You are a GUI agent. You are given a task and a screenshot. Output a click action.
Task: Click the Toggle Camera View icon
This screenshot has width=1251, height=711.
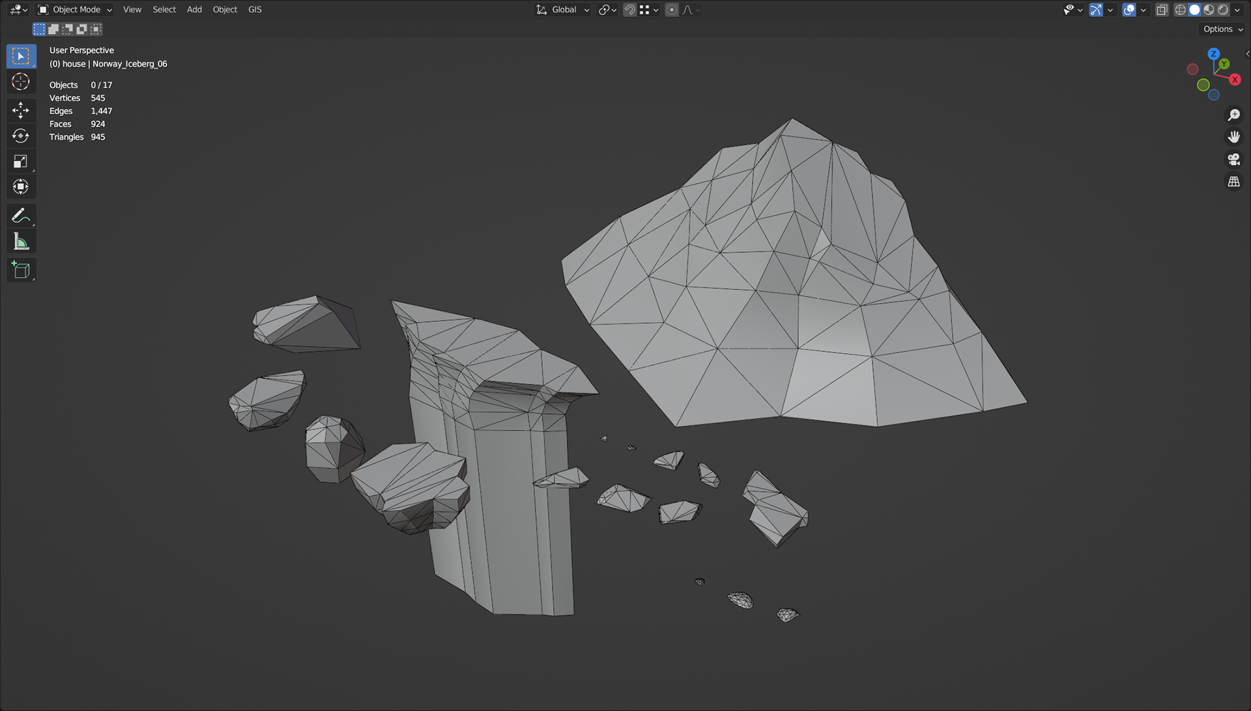point(1233,160)
